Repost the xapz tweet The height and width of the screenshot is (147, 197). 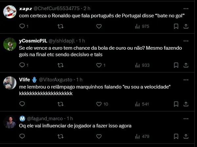[x=61, y=26]
